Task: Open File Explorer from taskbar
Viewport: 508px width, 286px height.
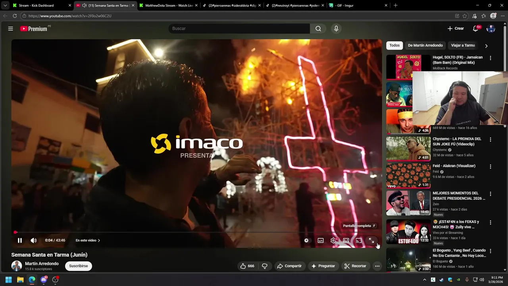Action: [20, 280]
